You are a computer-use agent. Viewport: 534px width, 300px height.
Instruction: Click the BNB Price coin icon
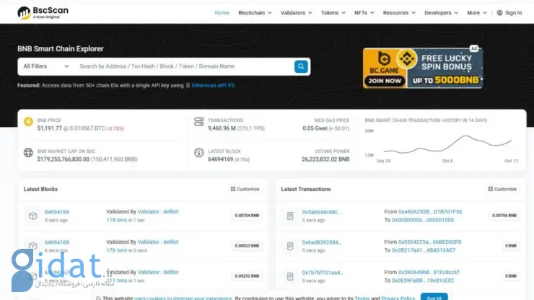point(29,123)
